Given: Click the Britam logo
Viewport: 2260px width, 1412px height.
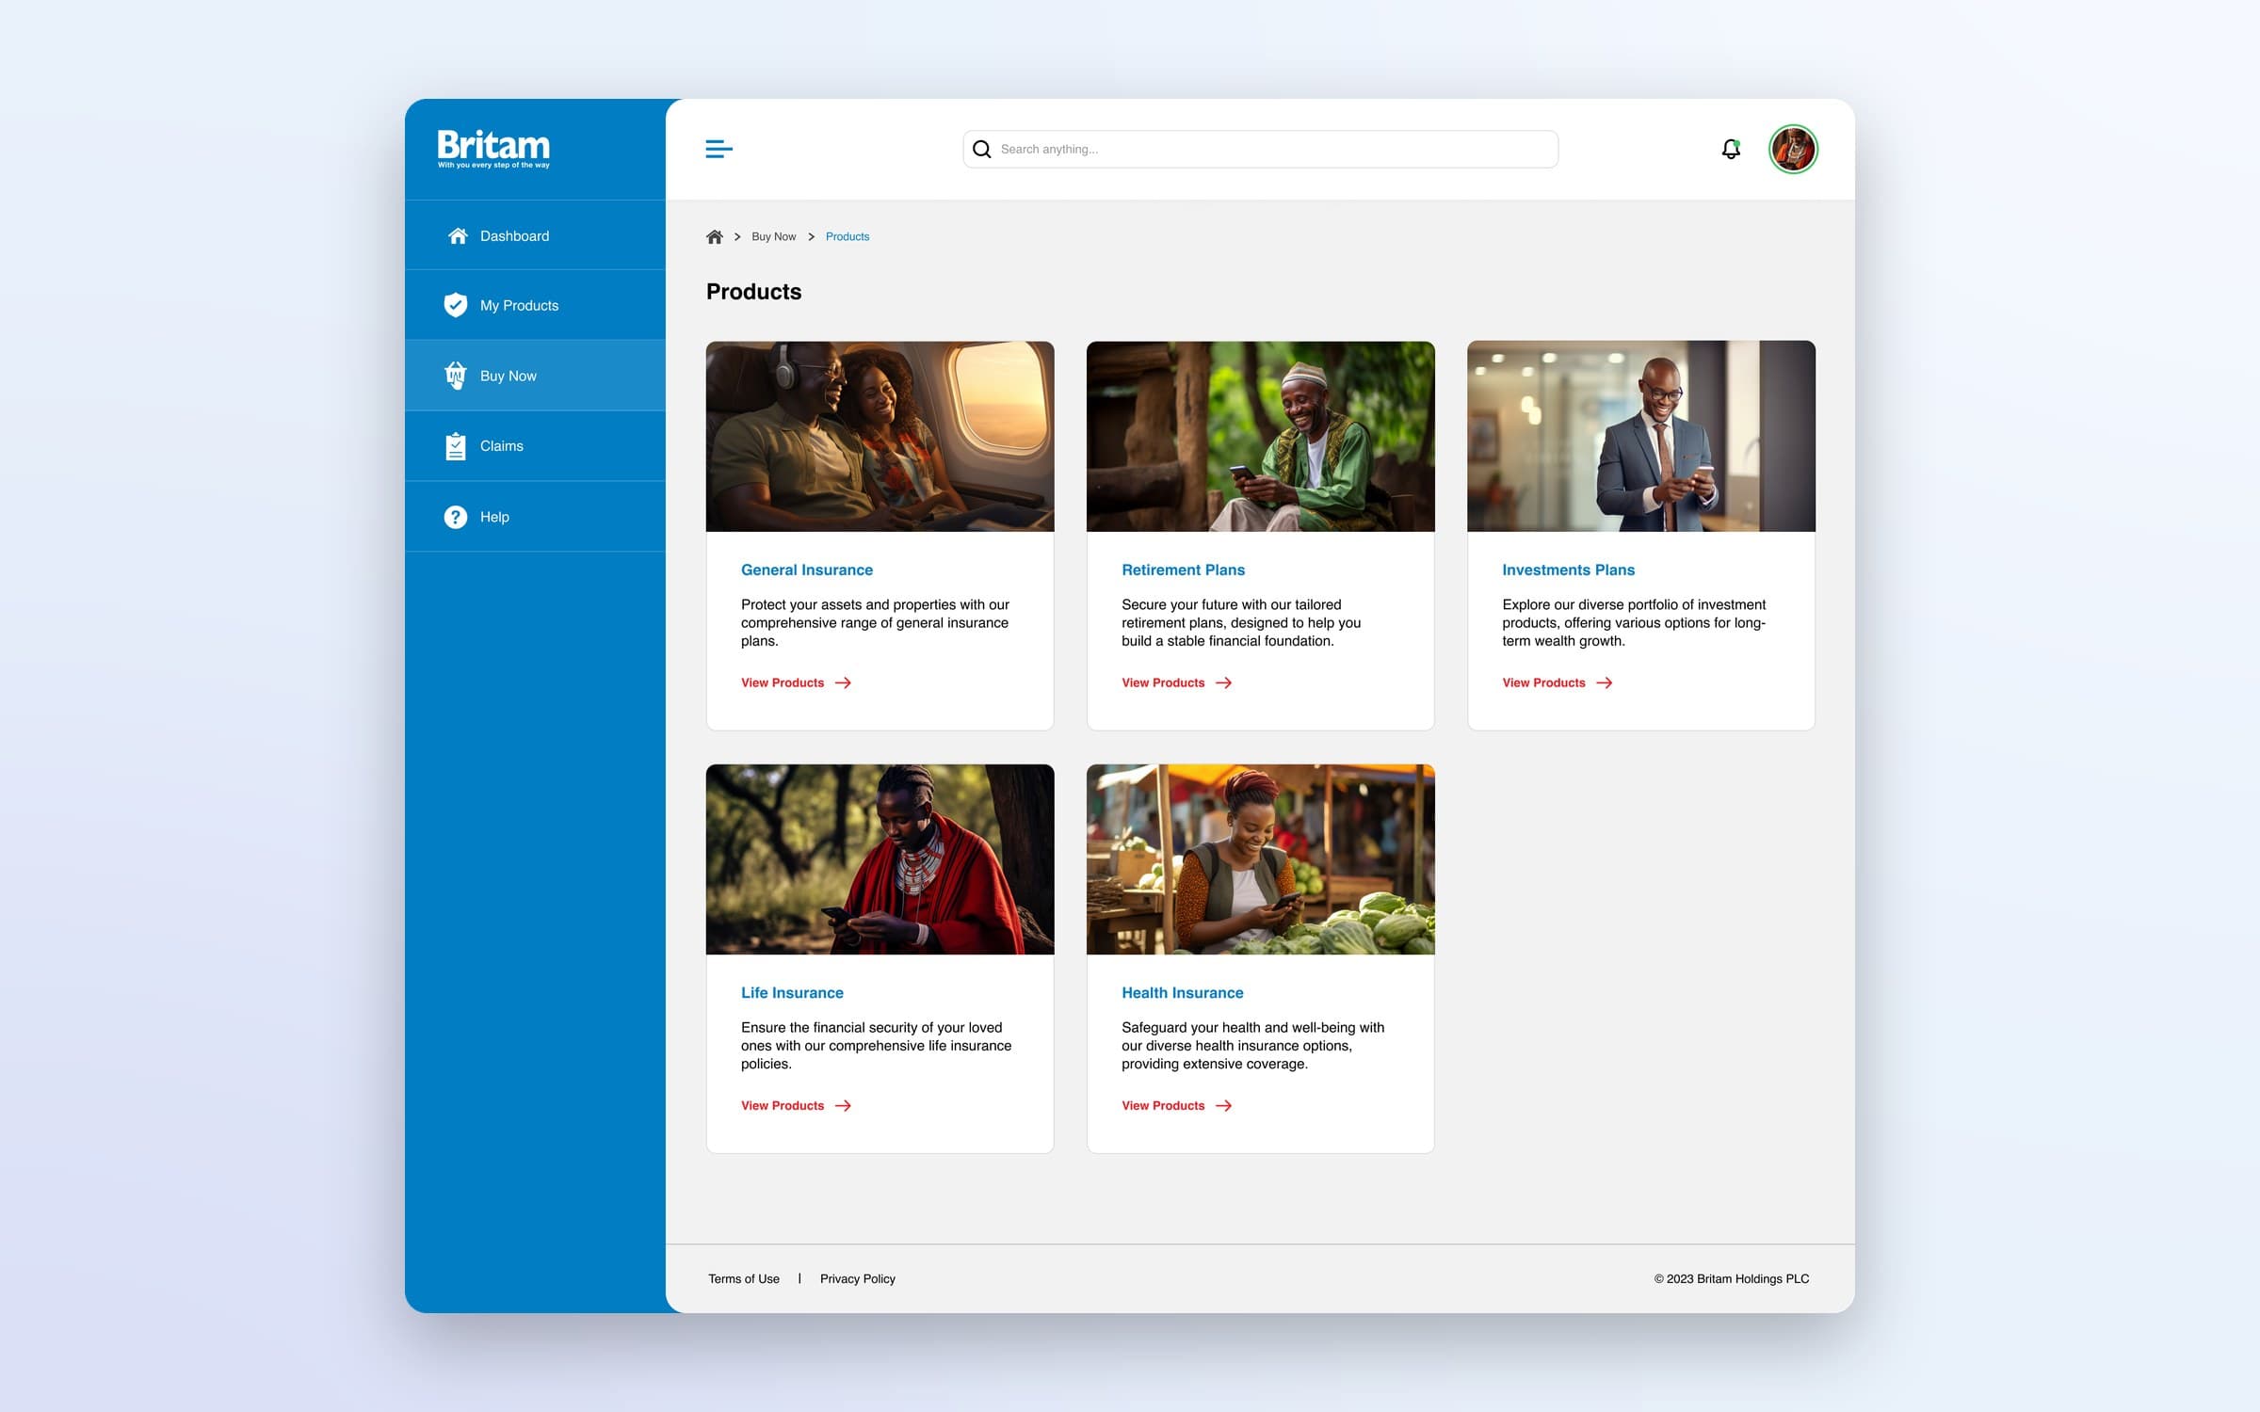Looking at the screenshot, I should [x=493, y=149].
